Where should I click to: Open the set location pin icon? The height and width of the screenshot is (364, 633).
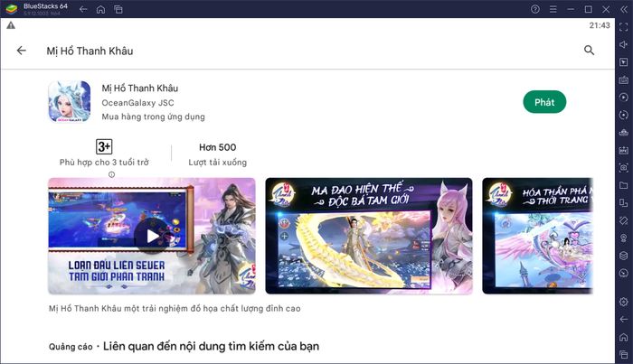click(624, 238)
